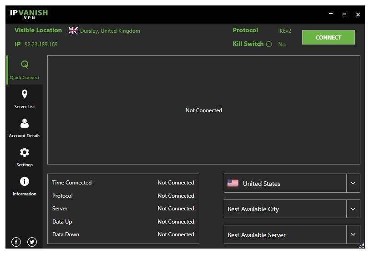Click the Protocol label in the header

[245, 30]
